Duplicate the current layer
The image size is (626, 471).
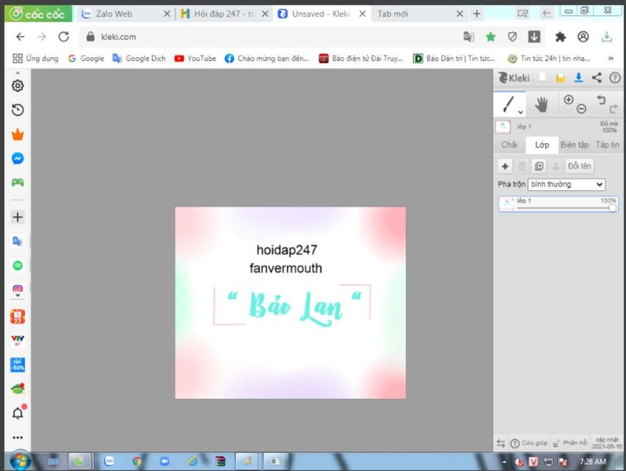click(x=539, y=166)
